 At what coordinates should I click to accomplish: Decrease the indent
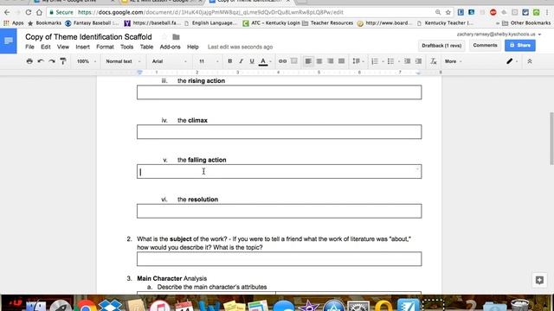pos(408,61)
